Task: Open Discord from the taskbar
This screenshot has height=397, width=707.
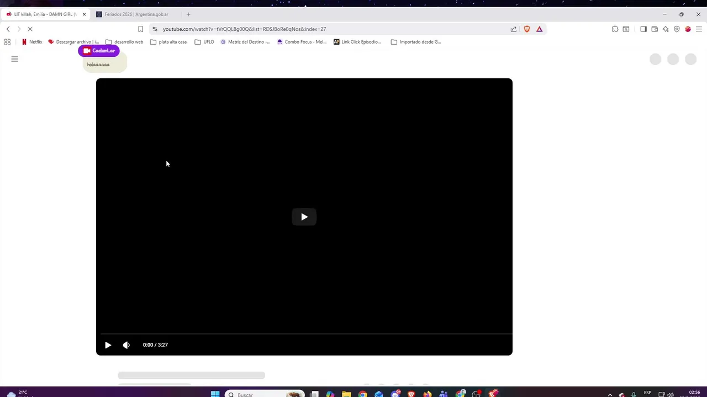Action: click(x=395, y=394)
